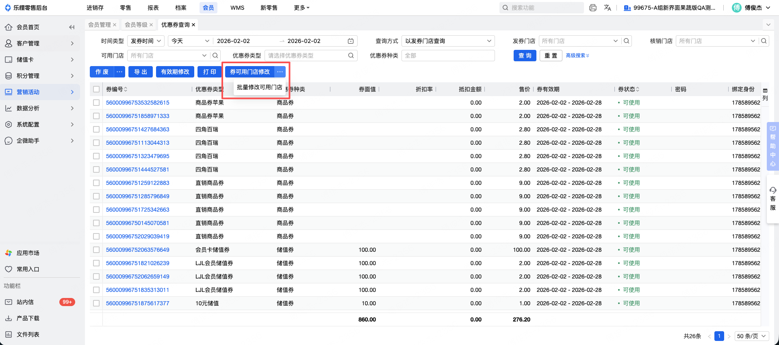The height and width of the screenshot is (345, 779).
Task: Check coupon 56000996753532582615 row
Action: tap(96, 103)
